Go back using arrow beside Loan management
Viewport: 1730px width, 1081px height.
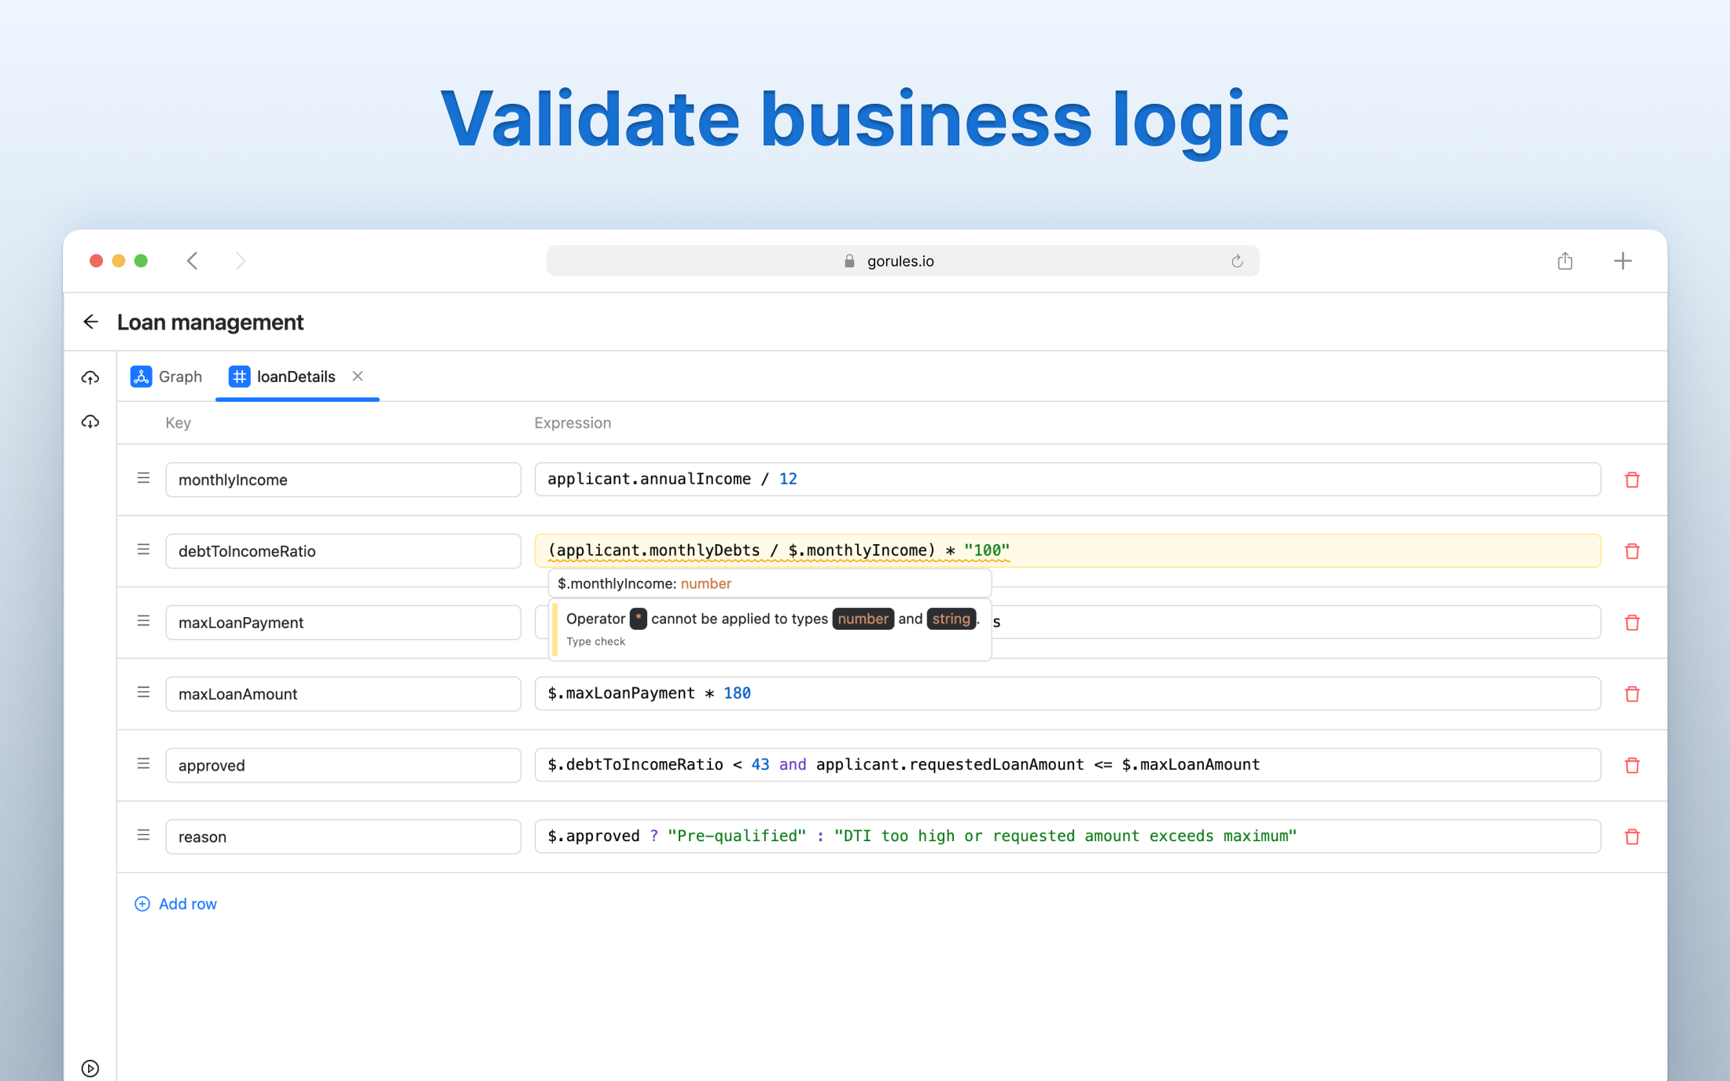[x=91, y=322]
